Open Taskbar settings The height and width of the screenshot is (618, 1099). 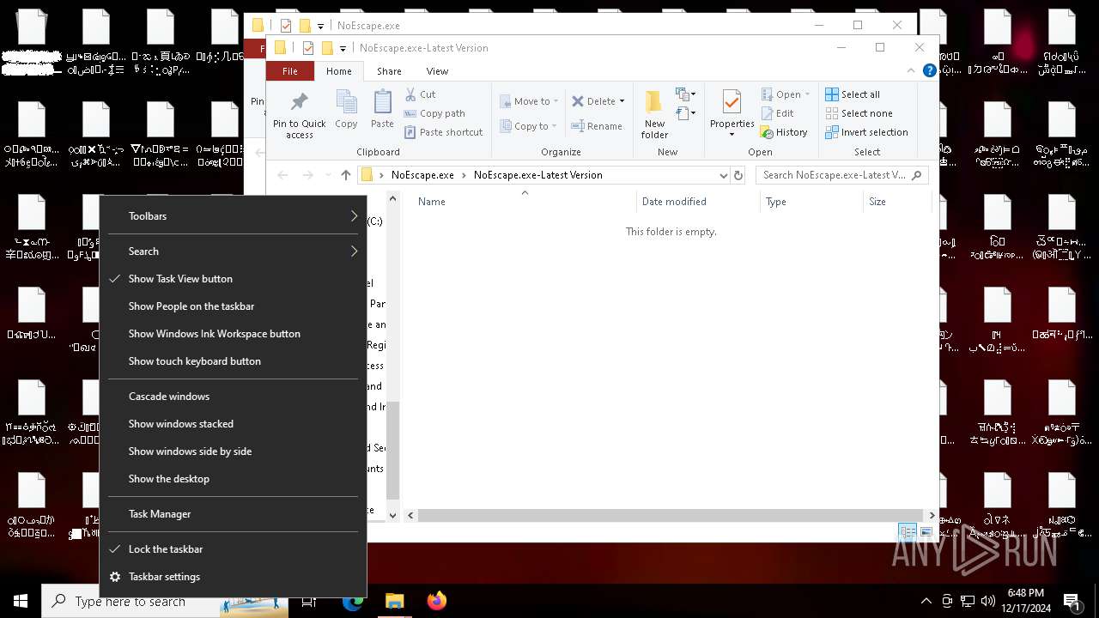click(x=234, y=577)
